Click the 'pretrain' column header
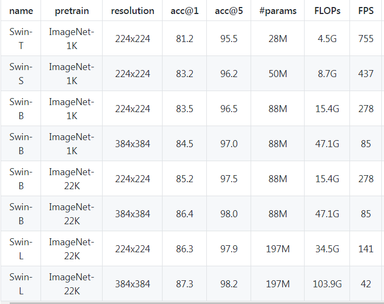The height and width of the screenshot is (304, 384). tap(72, 11)
